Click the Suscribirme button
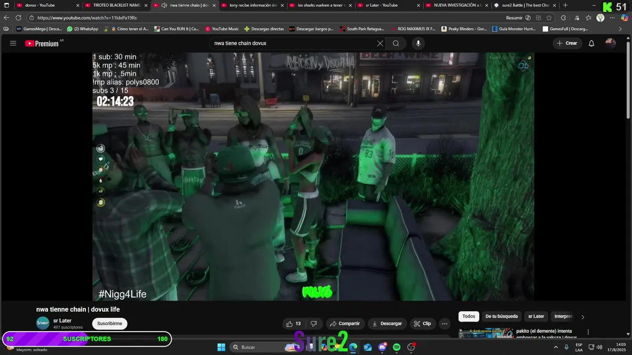632x355 pixels. coord(110,323)
